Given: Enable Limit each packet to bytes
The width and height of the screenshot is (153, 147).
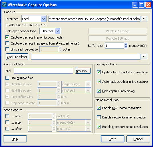Looking at the screenshot, I should tap(7, 49).
